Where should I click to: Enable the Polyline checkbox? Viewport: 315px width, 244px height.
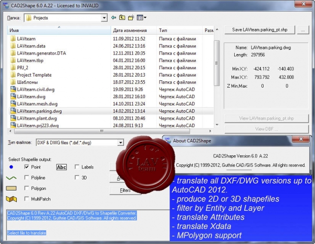click(27, 177)
